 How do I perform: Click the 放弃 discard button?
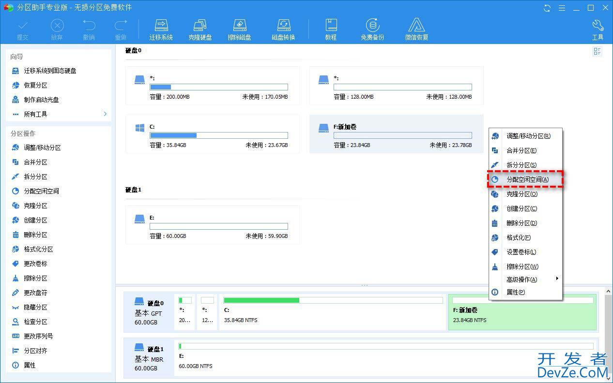tap(57, 29)
